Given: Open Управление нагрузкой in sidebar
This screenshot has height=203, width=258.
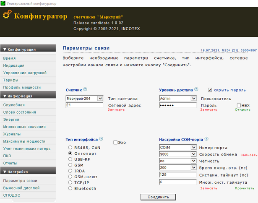Looking at the screenshot, I should [28, 73].
